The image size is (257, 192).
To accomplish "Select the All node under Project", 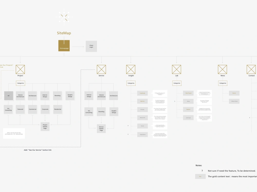I will (8, 96).
